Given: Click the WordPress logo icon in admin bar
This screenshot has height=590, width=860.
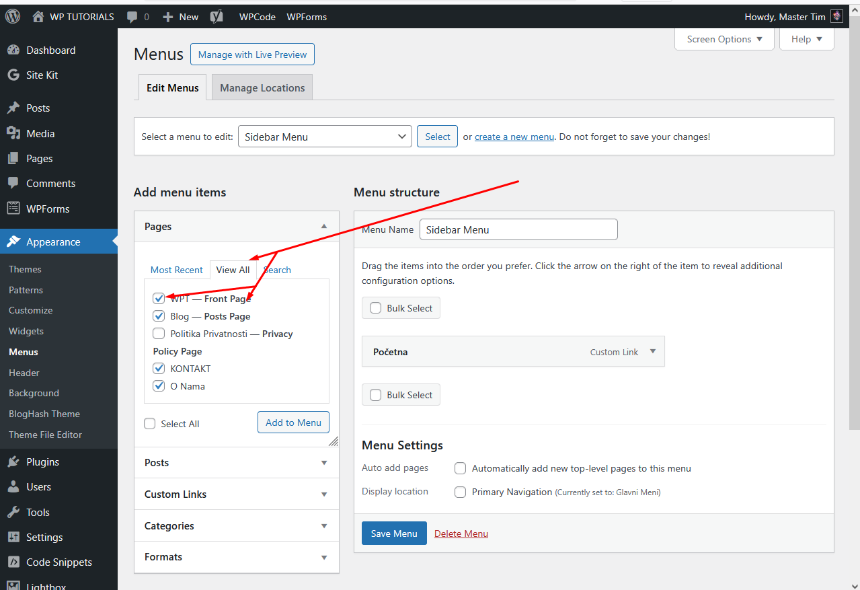Looking at the screenshot, I should point(13,17).
